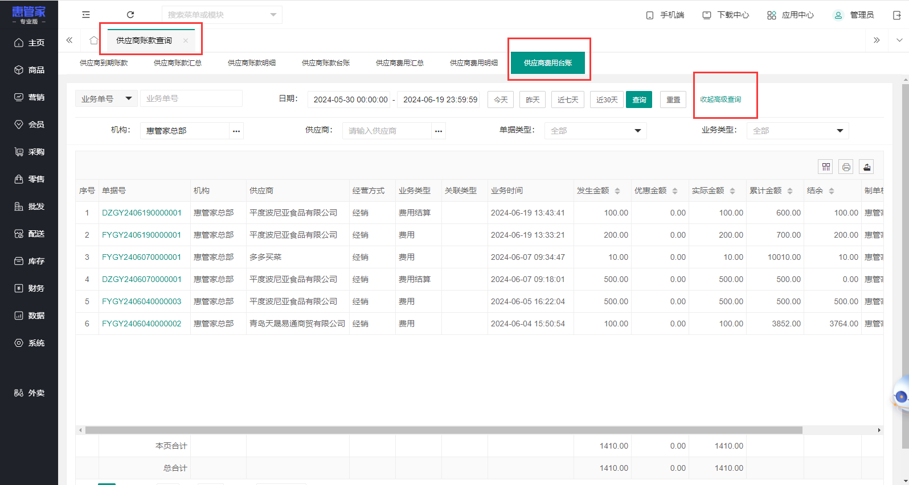Open 系统 module in the sidebar

pos(29,343)
